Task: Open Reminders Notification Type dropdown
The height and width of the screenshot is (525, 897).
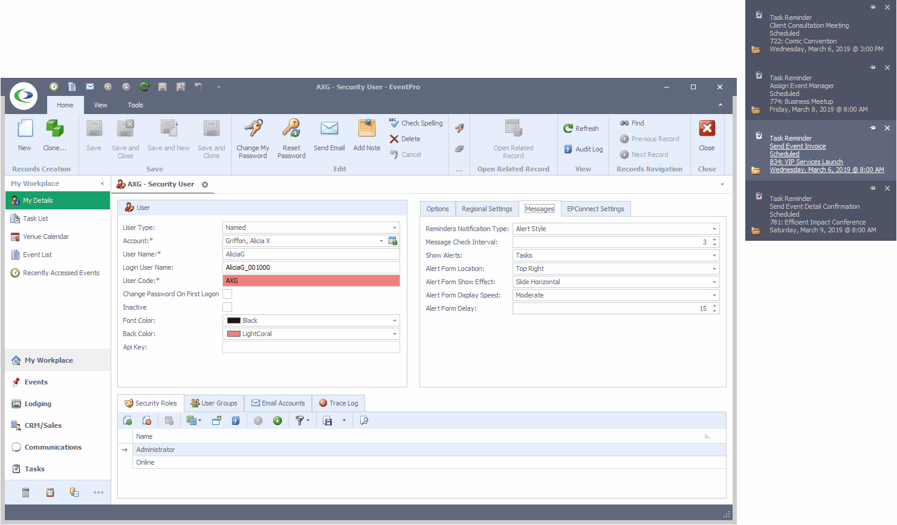Action: point(714,229)
